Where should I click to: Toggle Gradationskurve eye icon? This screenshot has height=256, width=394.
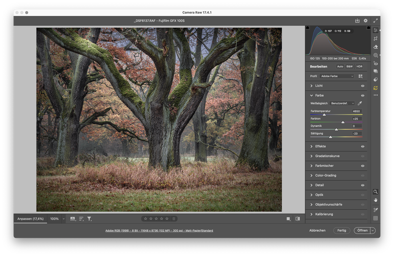click(x=362, y=156)
